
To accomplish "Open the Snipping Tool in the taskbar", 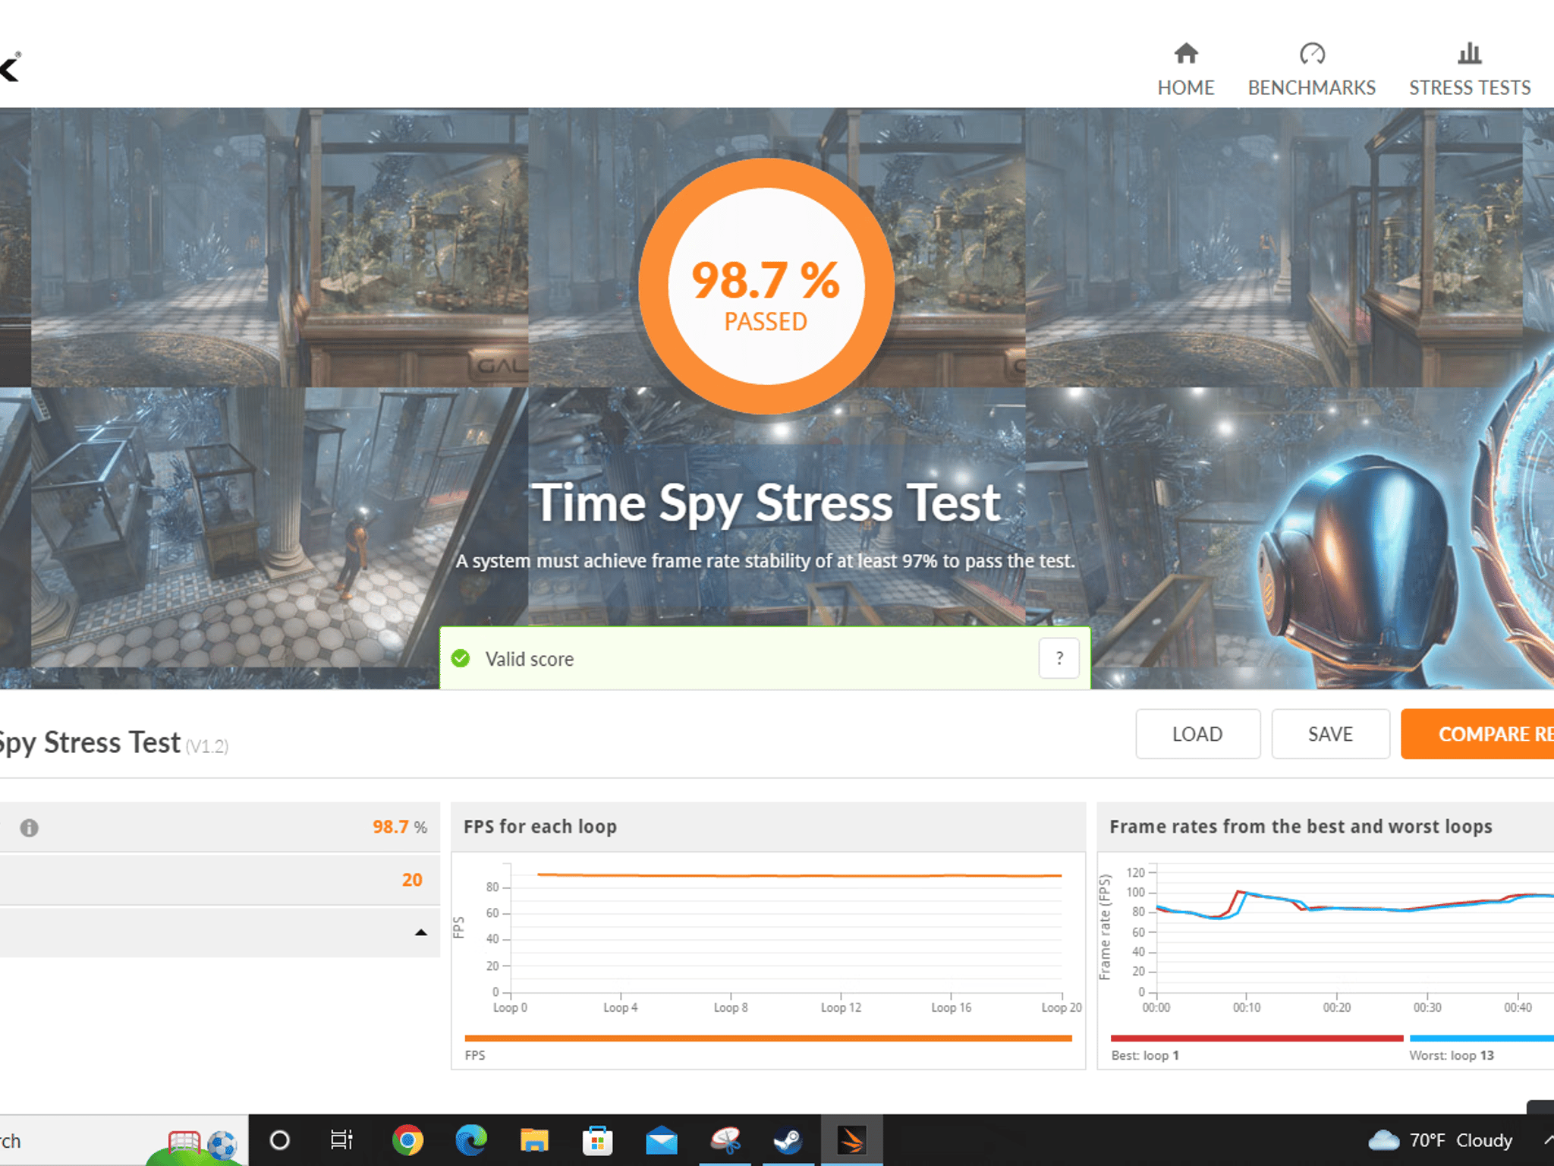I will tap(725, 1140).
